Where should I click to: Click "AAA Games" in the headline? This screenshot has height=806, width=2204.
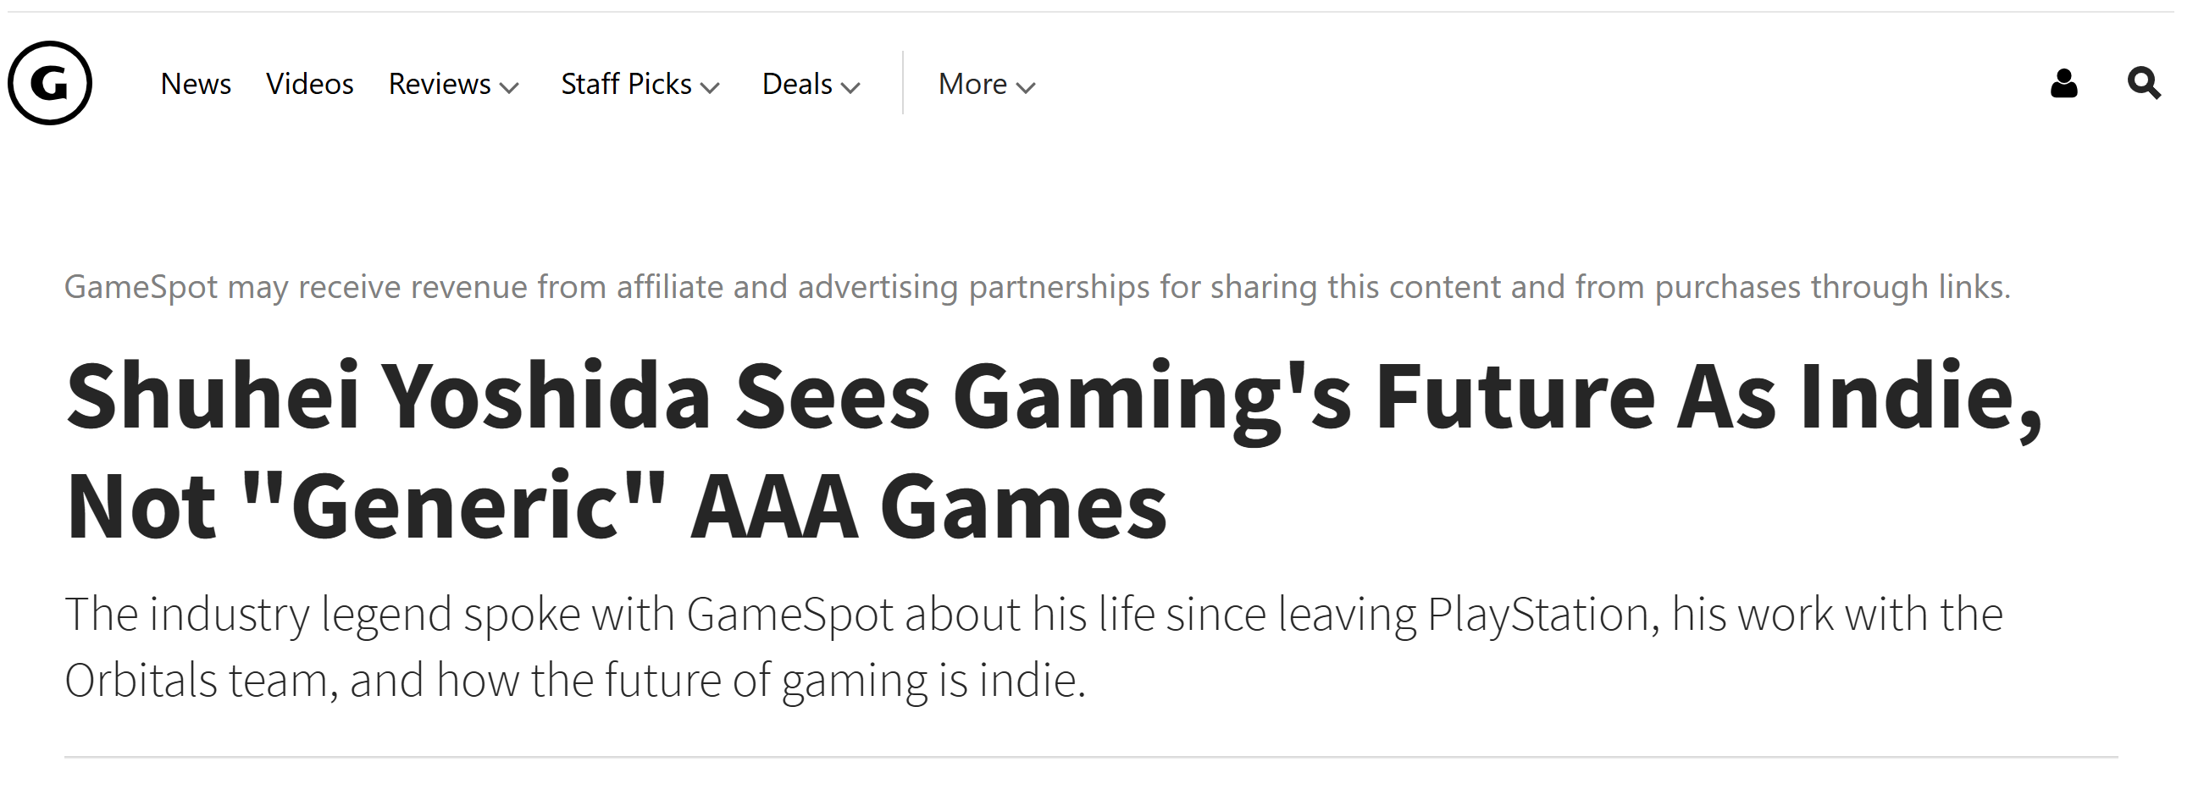pos(928,506)
